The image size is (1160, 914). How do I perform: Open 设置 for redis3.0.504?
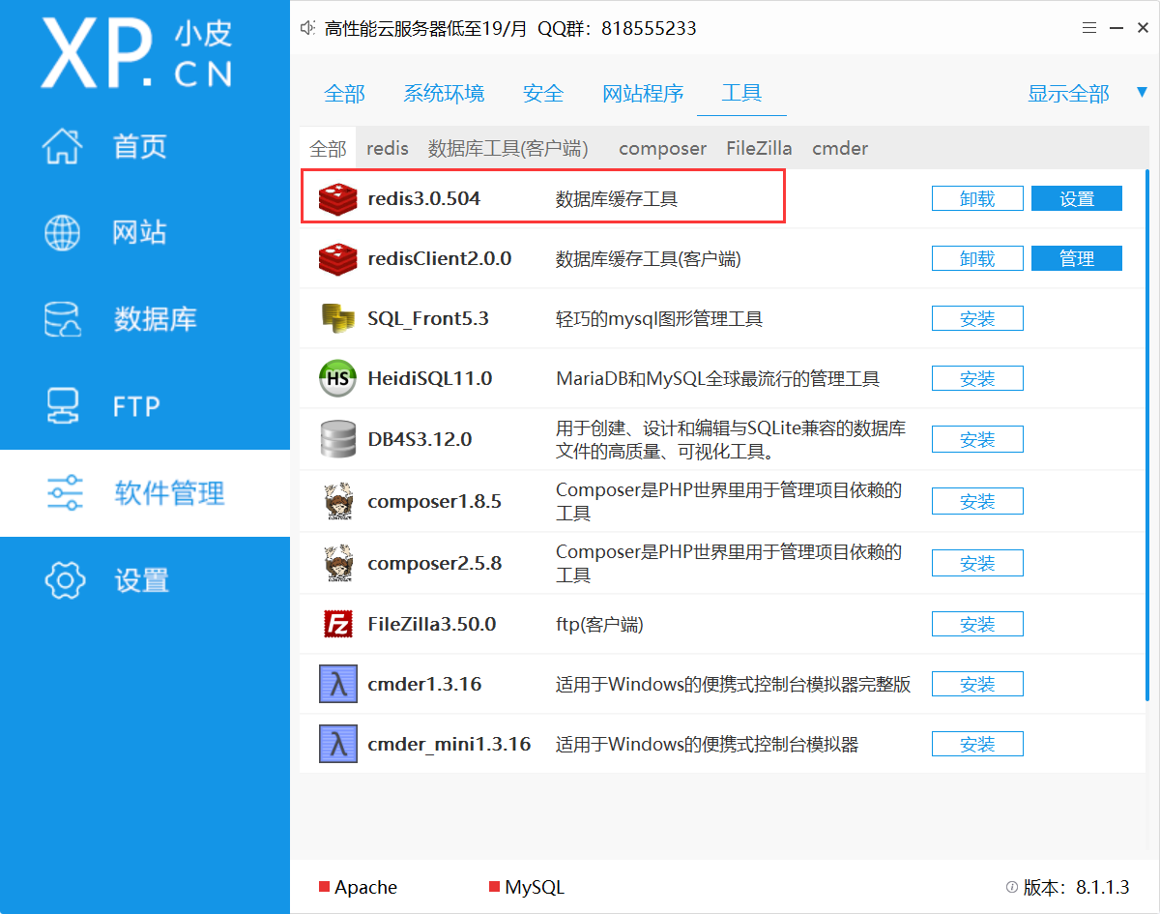click(1077, 198)
